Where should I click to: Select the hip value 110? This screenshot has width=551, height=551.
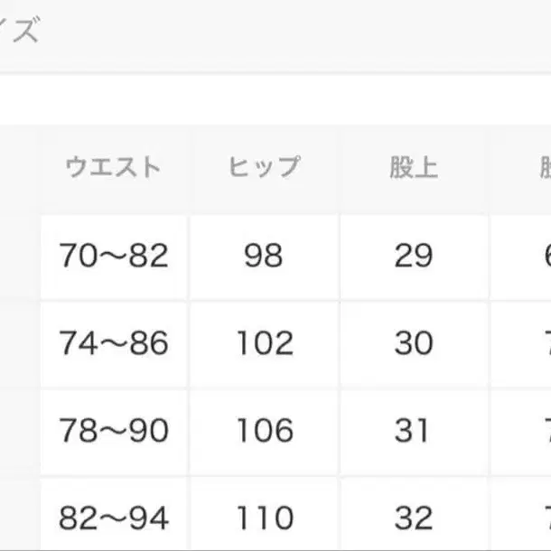(x=264, y=518)
